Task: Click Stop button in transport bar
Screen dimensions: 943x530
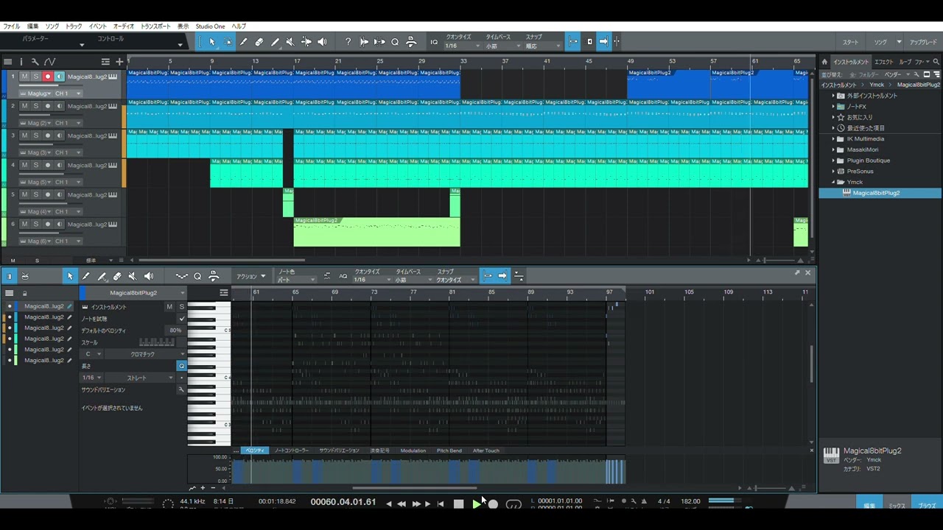Action: click(x=458, y=504)
